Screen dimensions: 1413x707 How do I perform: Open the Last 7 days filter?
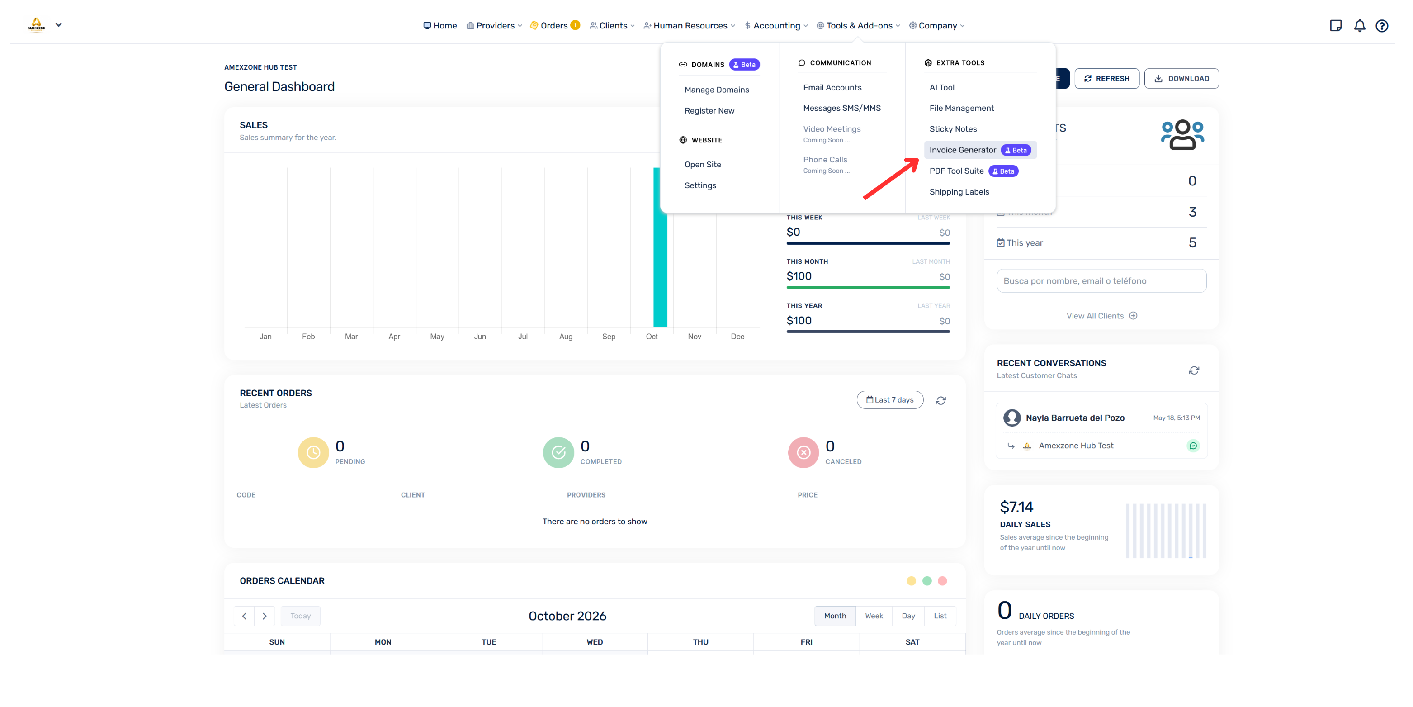[x=890, y=400]
